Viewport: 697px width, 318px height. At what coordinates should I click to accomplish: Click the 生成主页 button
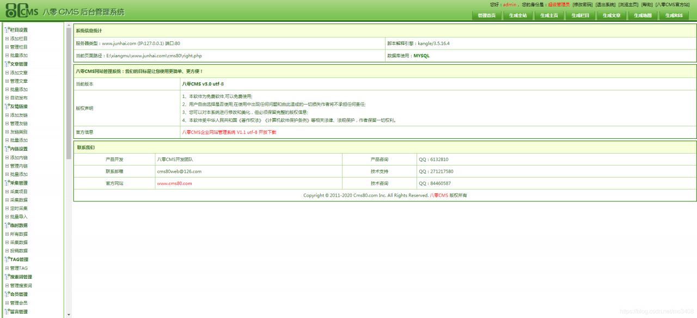pos(549,15)
